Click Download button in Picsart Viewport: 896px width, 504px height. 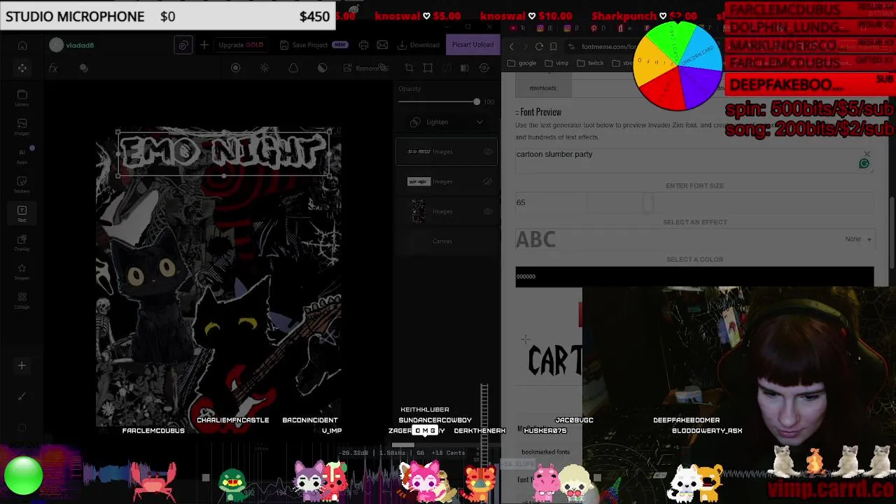tap(419, 45)
